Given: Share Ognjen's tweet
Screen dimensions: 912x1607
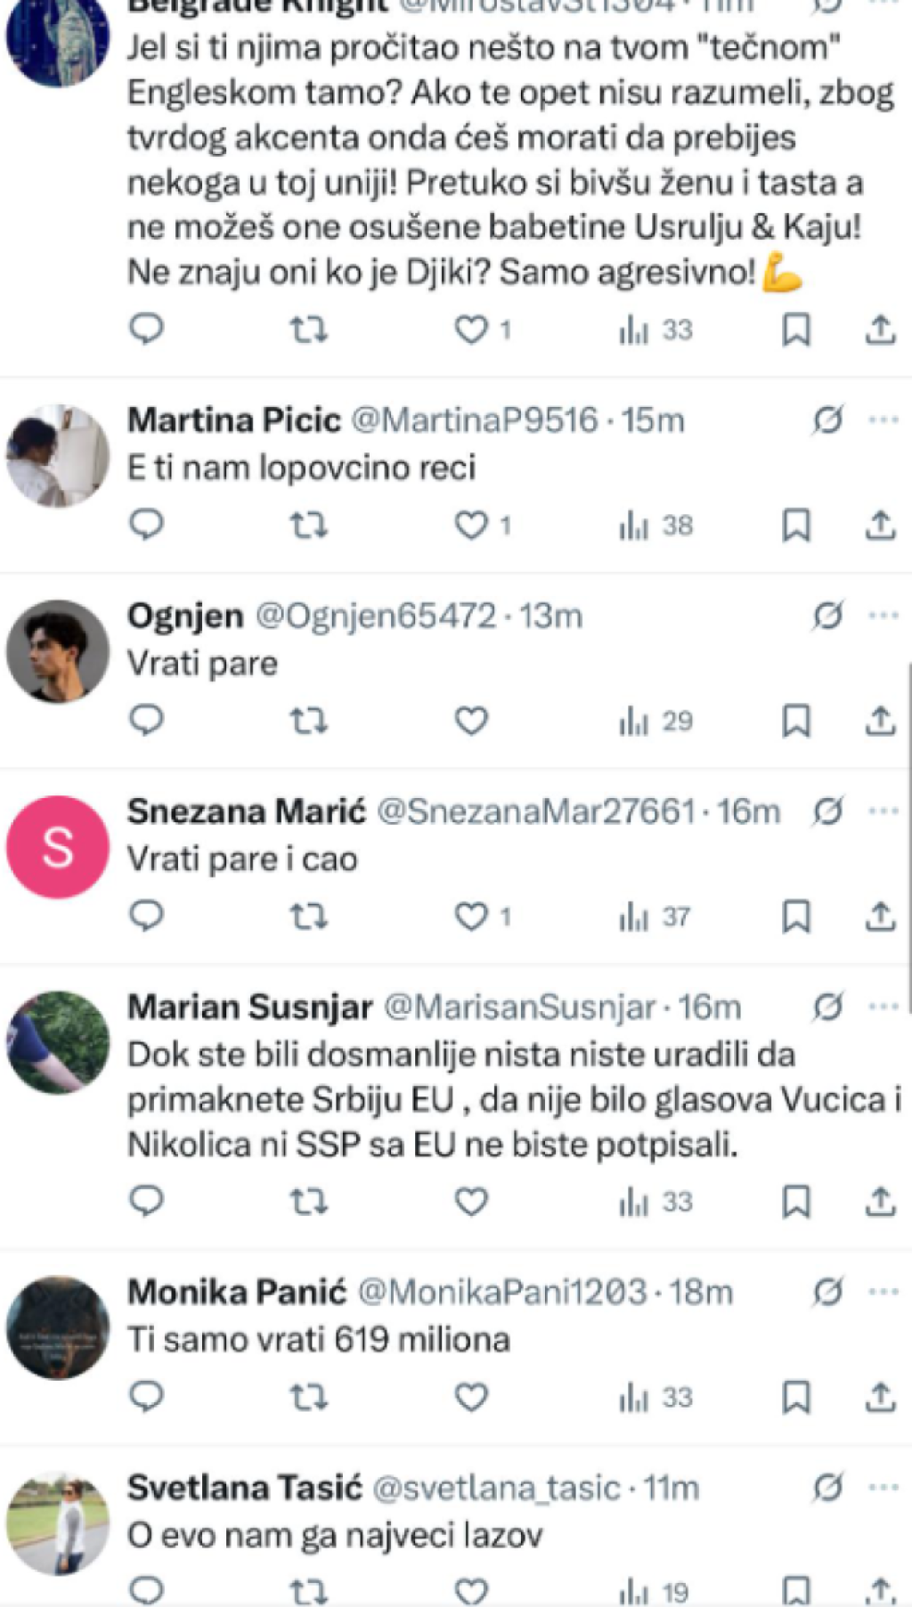Looking at the screenshot, I should click(x=880, y=721).
